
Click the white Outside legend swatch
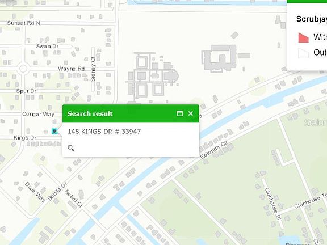coord(303,53)
